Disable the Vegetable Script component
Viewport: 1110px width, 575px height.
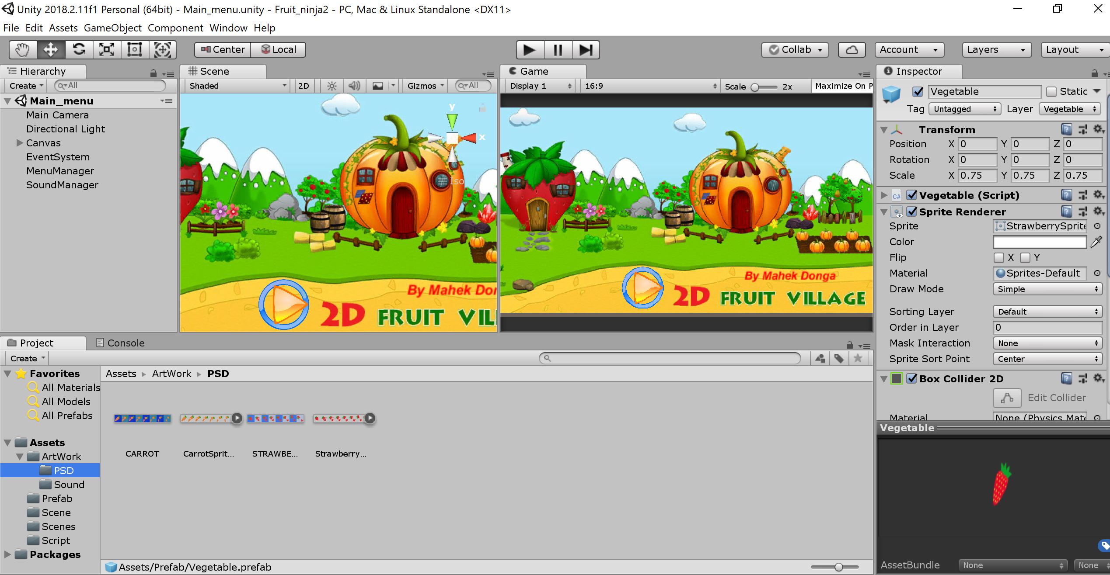(x=913, y=195)
